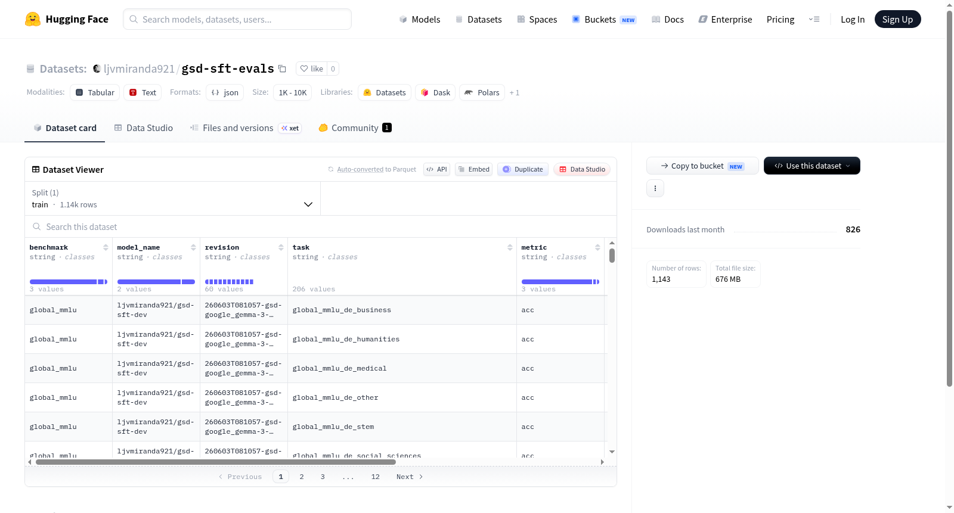This screenshot has height=513, width=954.
Task: Select the Text modality tag
Action: pos(143,92)
